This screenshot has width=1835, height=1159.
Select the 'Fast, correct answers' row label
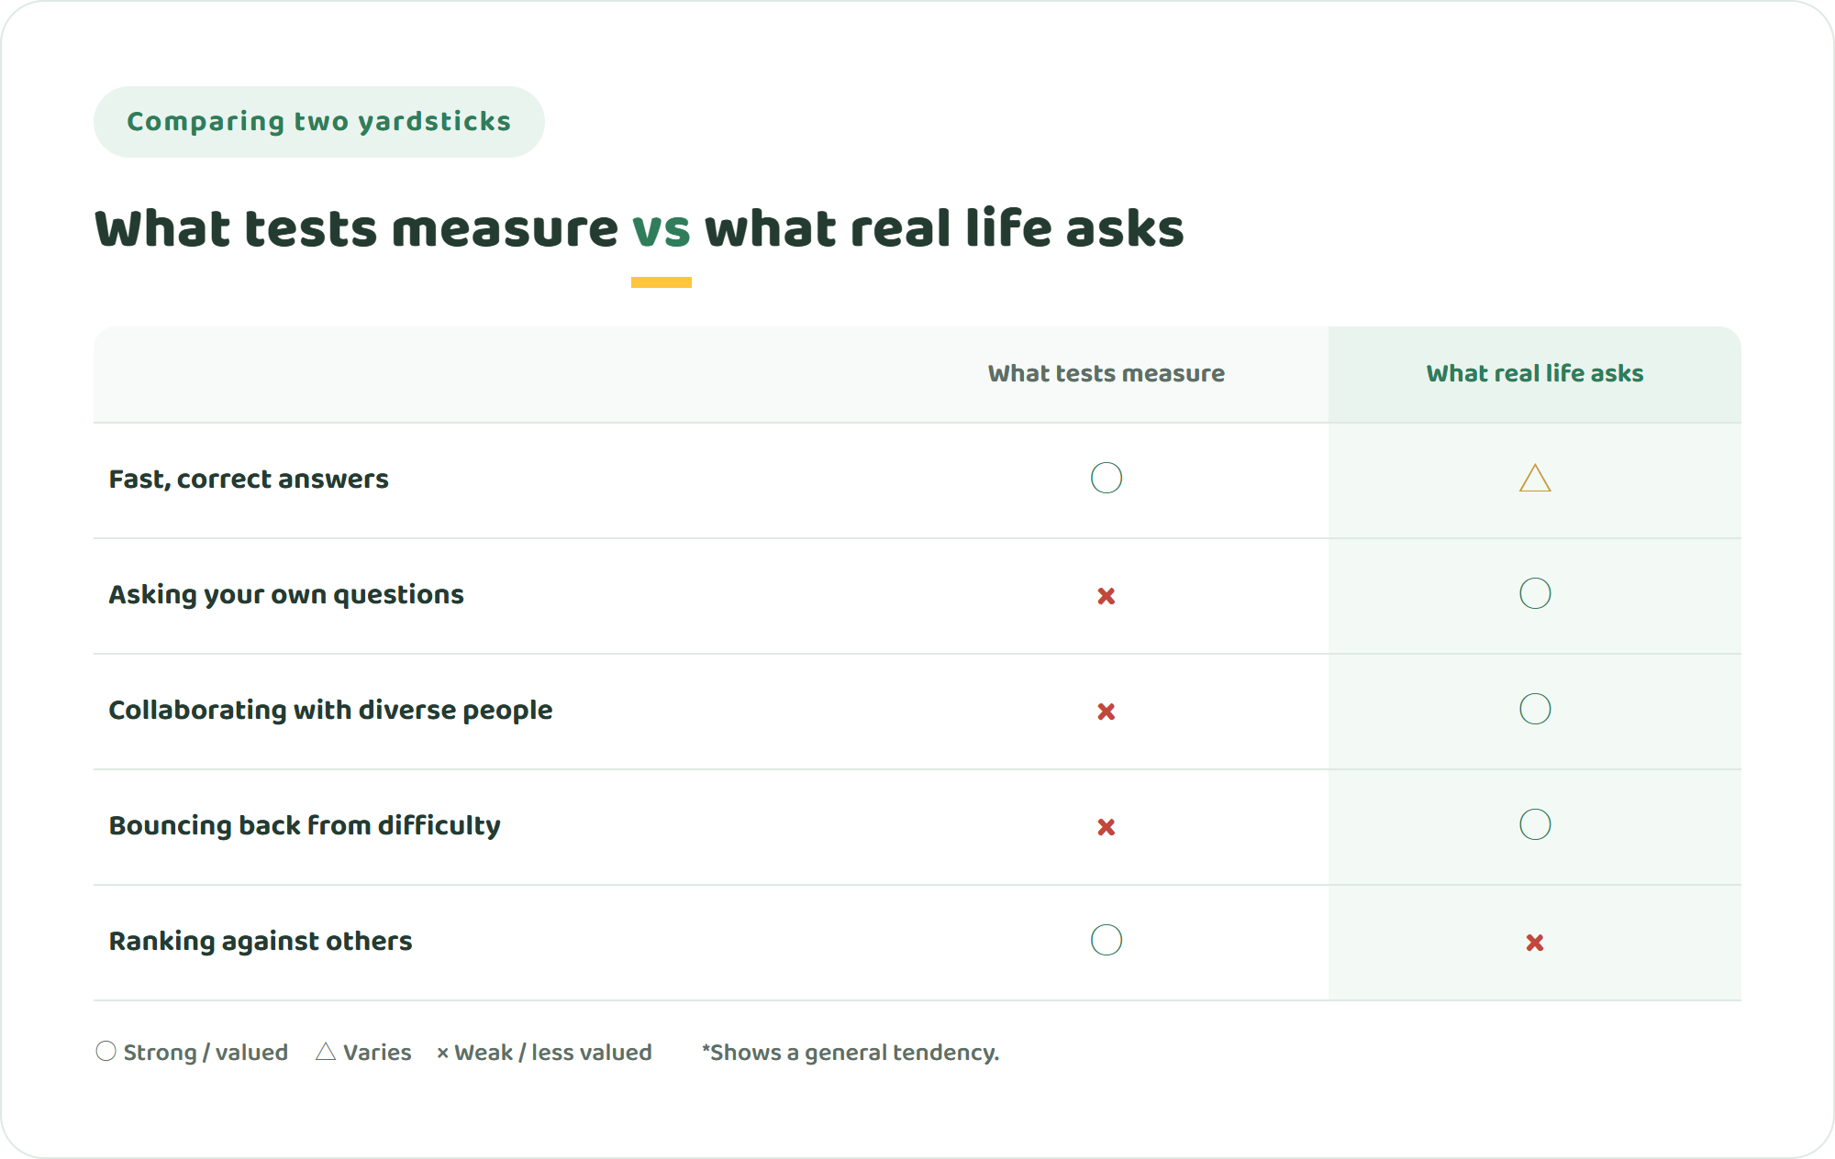[249, 480]
